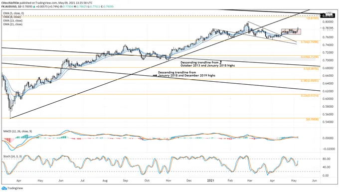Click the first Jun label on time axis
This screenshot has height=192, width=339.
[61, 181]
